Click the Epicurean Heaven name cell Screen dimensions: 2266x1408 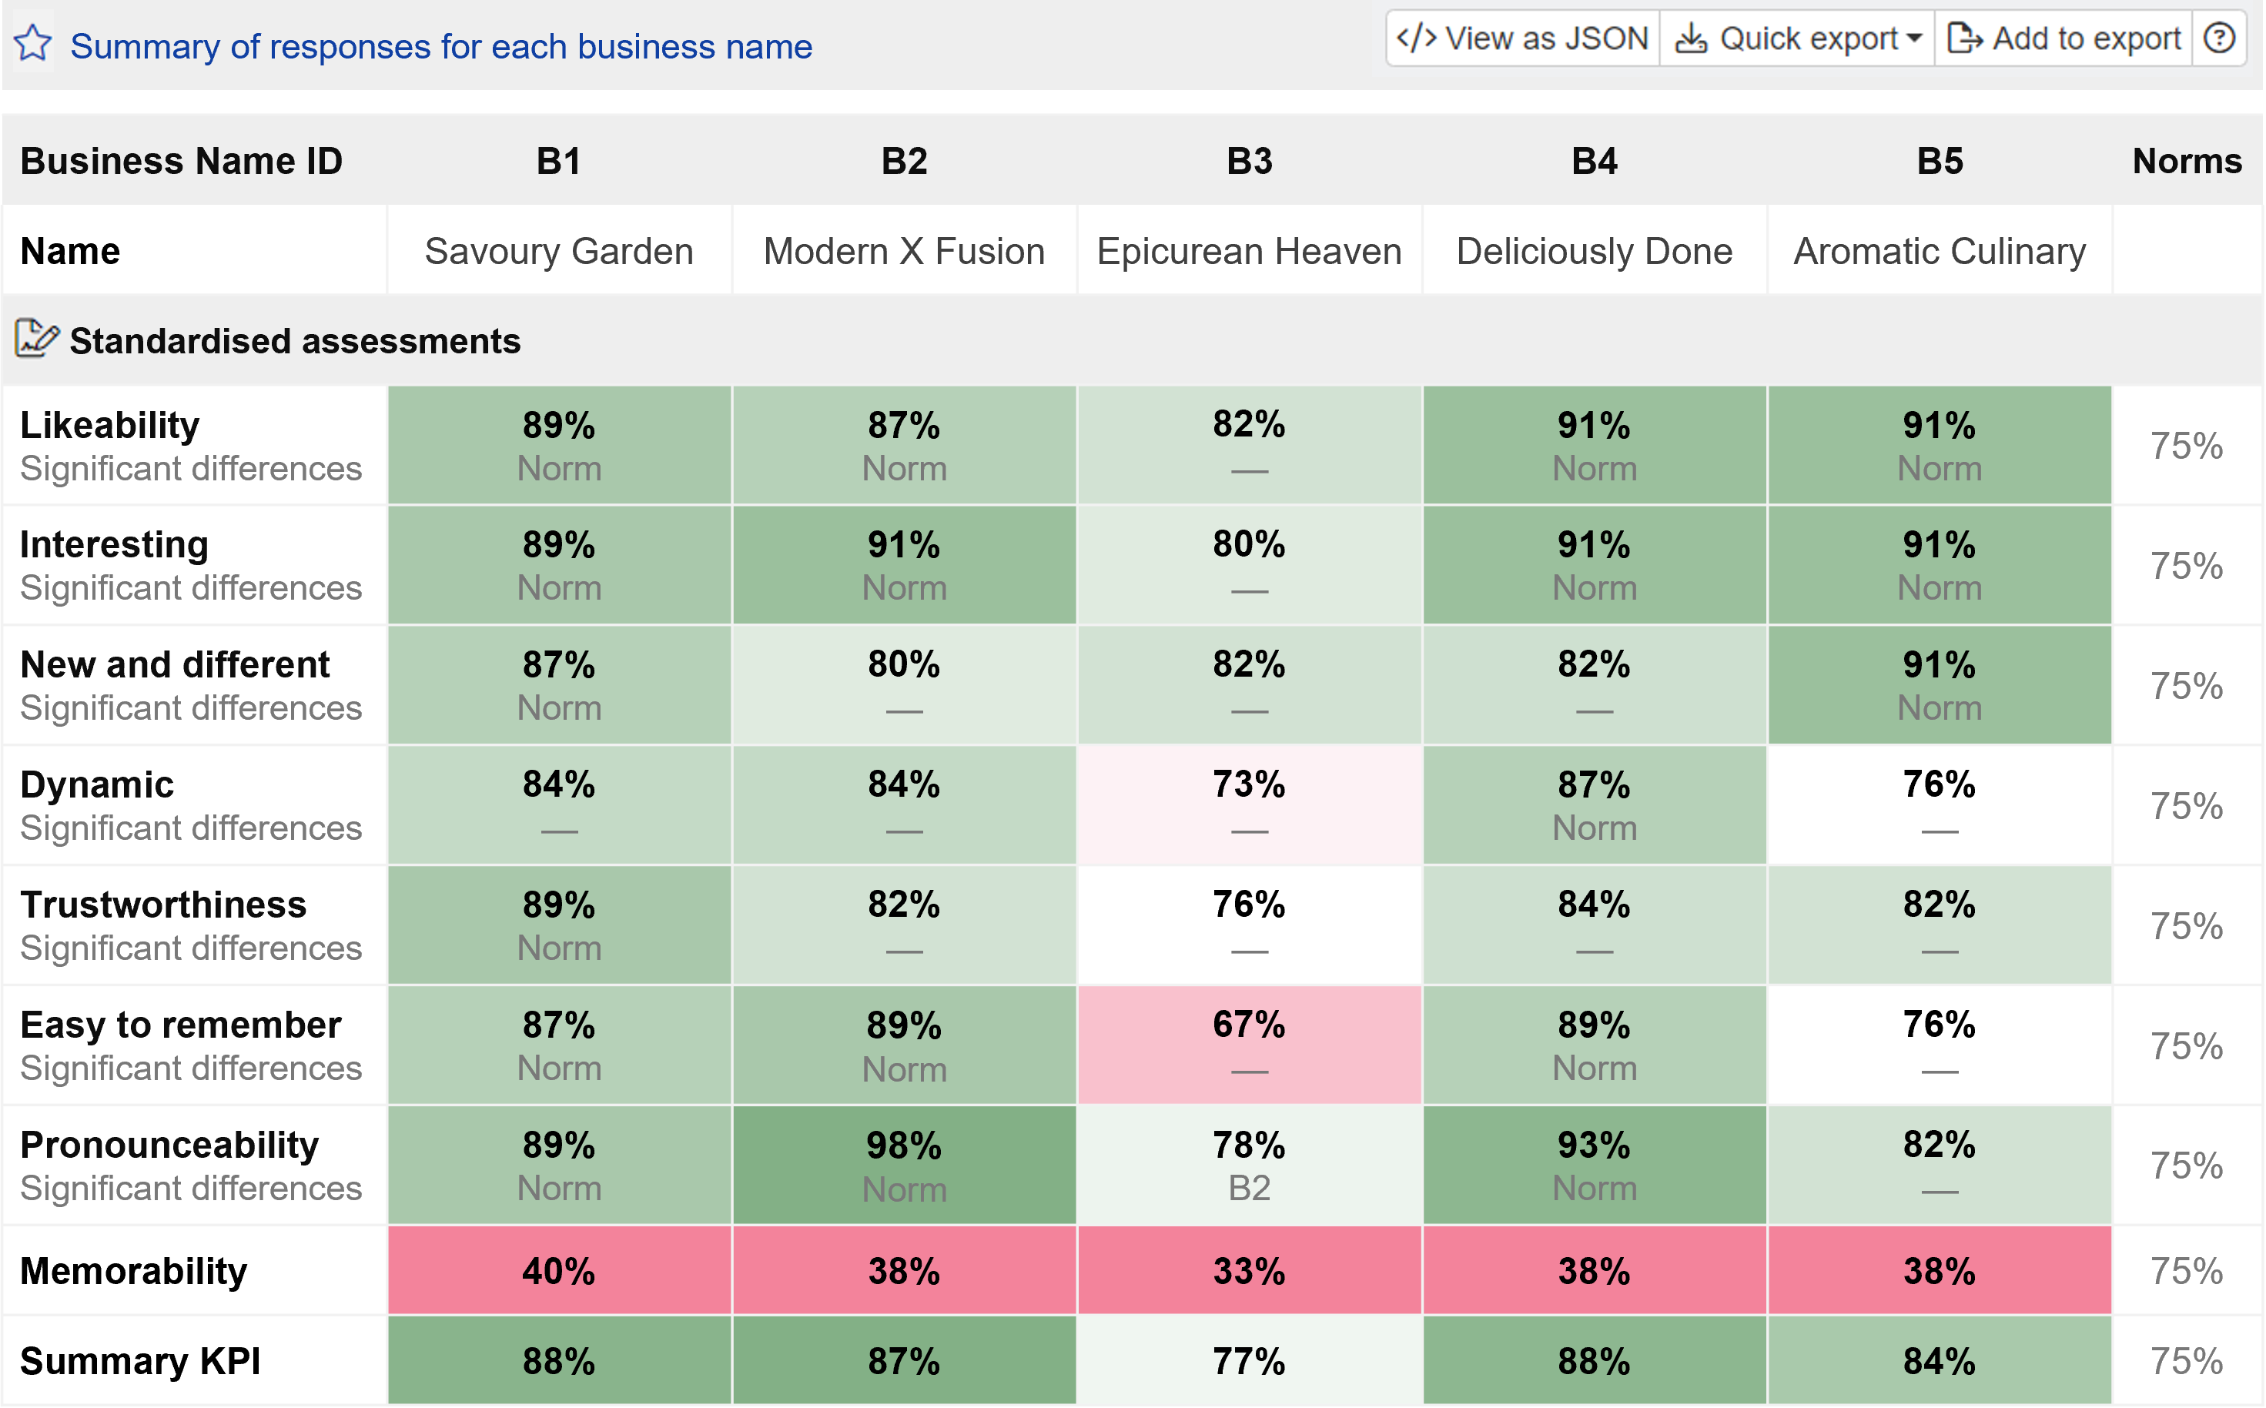pyautogui.click(x=1249, y=252)
